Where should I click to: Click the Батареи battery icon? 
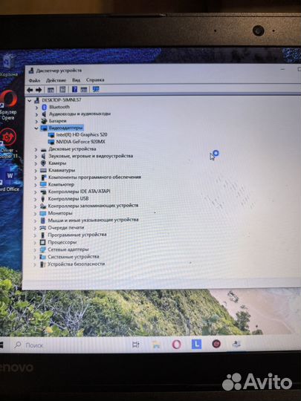pos(44,121)
